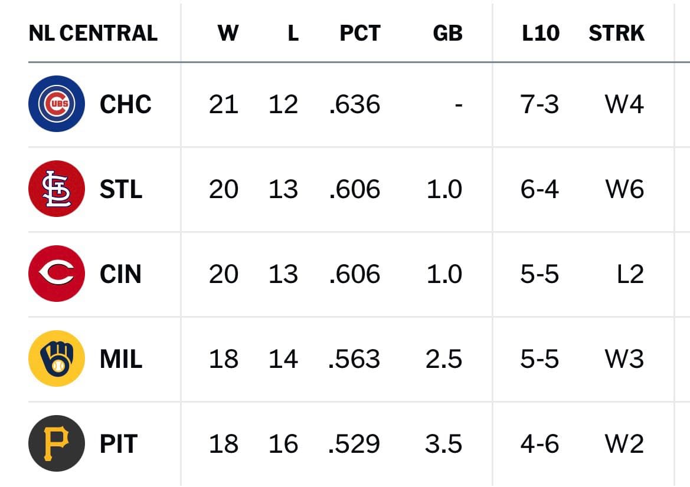Click the Cincinnati Reds logo
690x487 pixels.
[57, 274]
